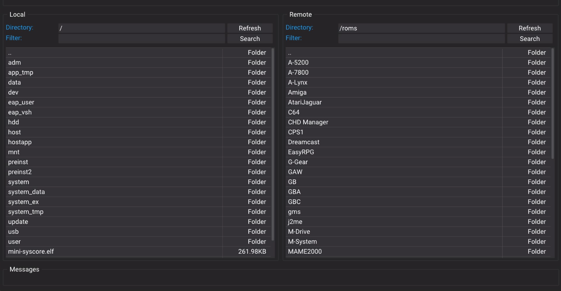Select the 'A-Lynx' folder in Remote
The image size is (561, 291).
click(x=418, y=83)
